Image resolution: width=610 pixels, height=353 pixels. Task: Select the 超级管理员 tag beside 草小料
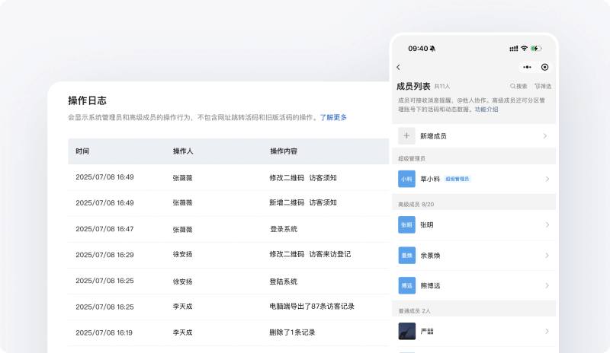457,179
